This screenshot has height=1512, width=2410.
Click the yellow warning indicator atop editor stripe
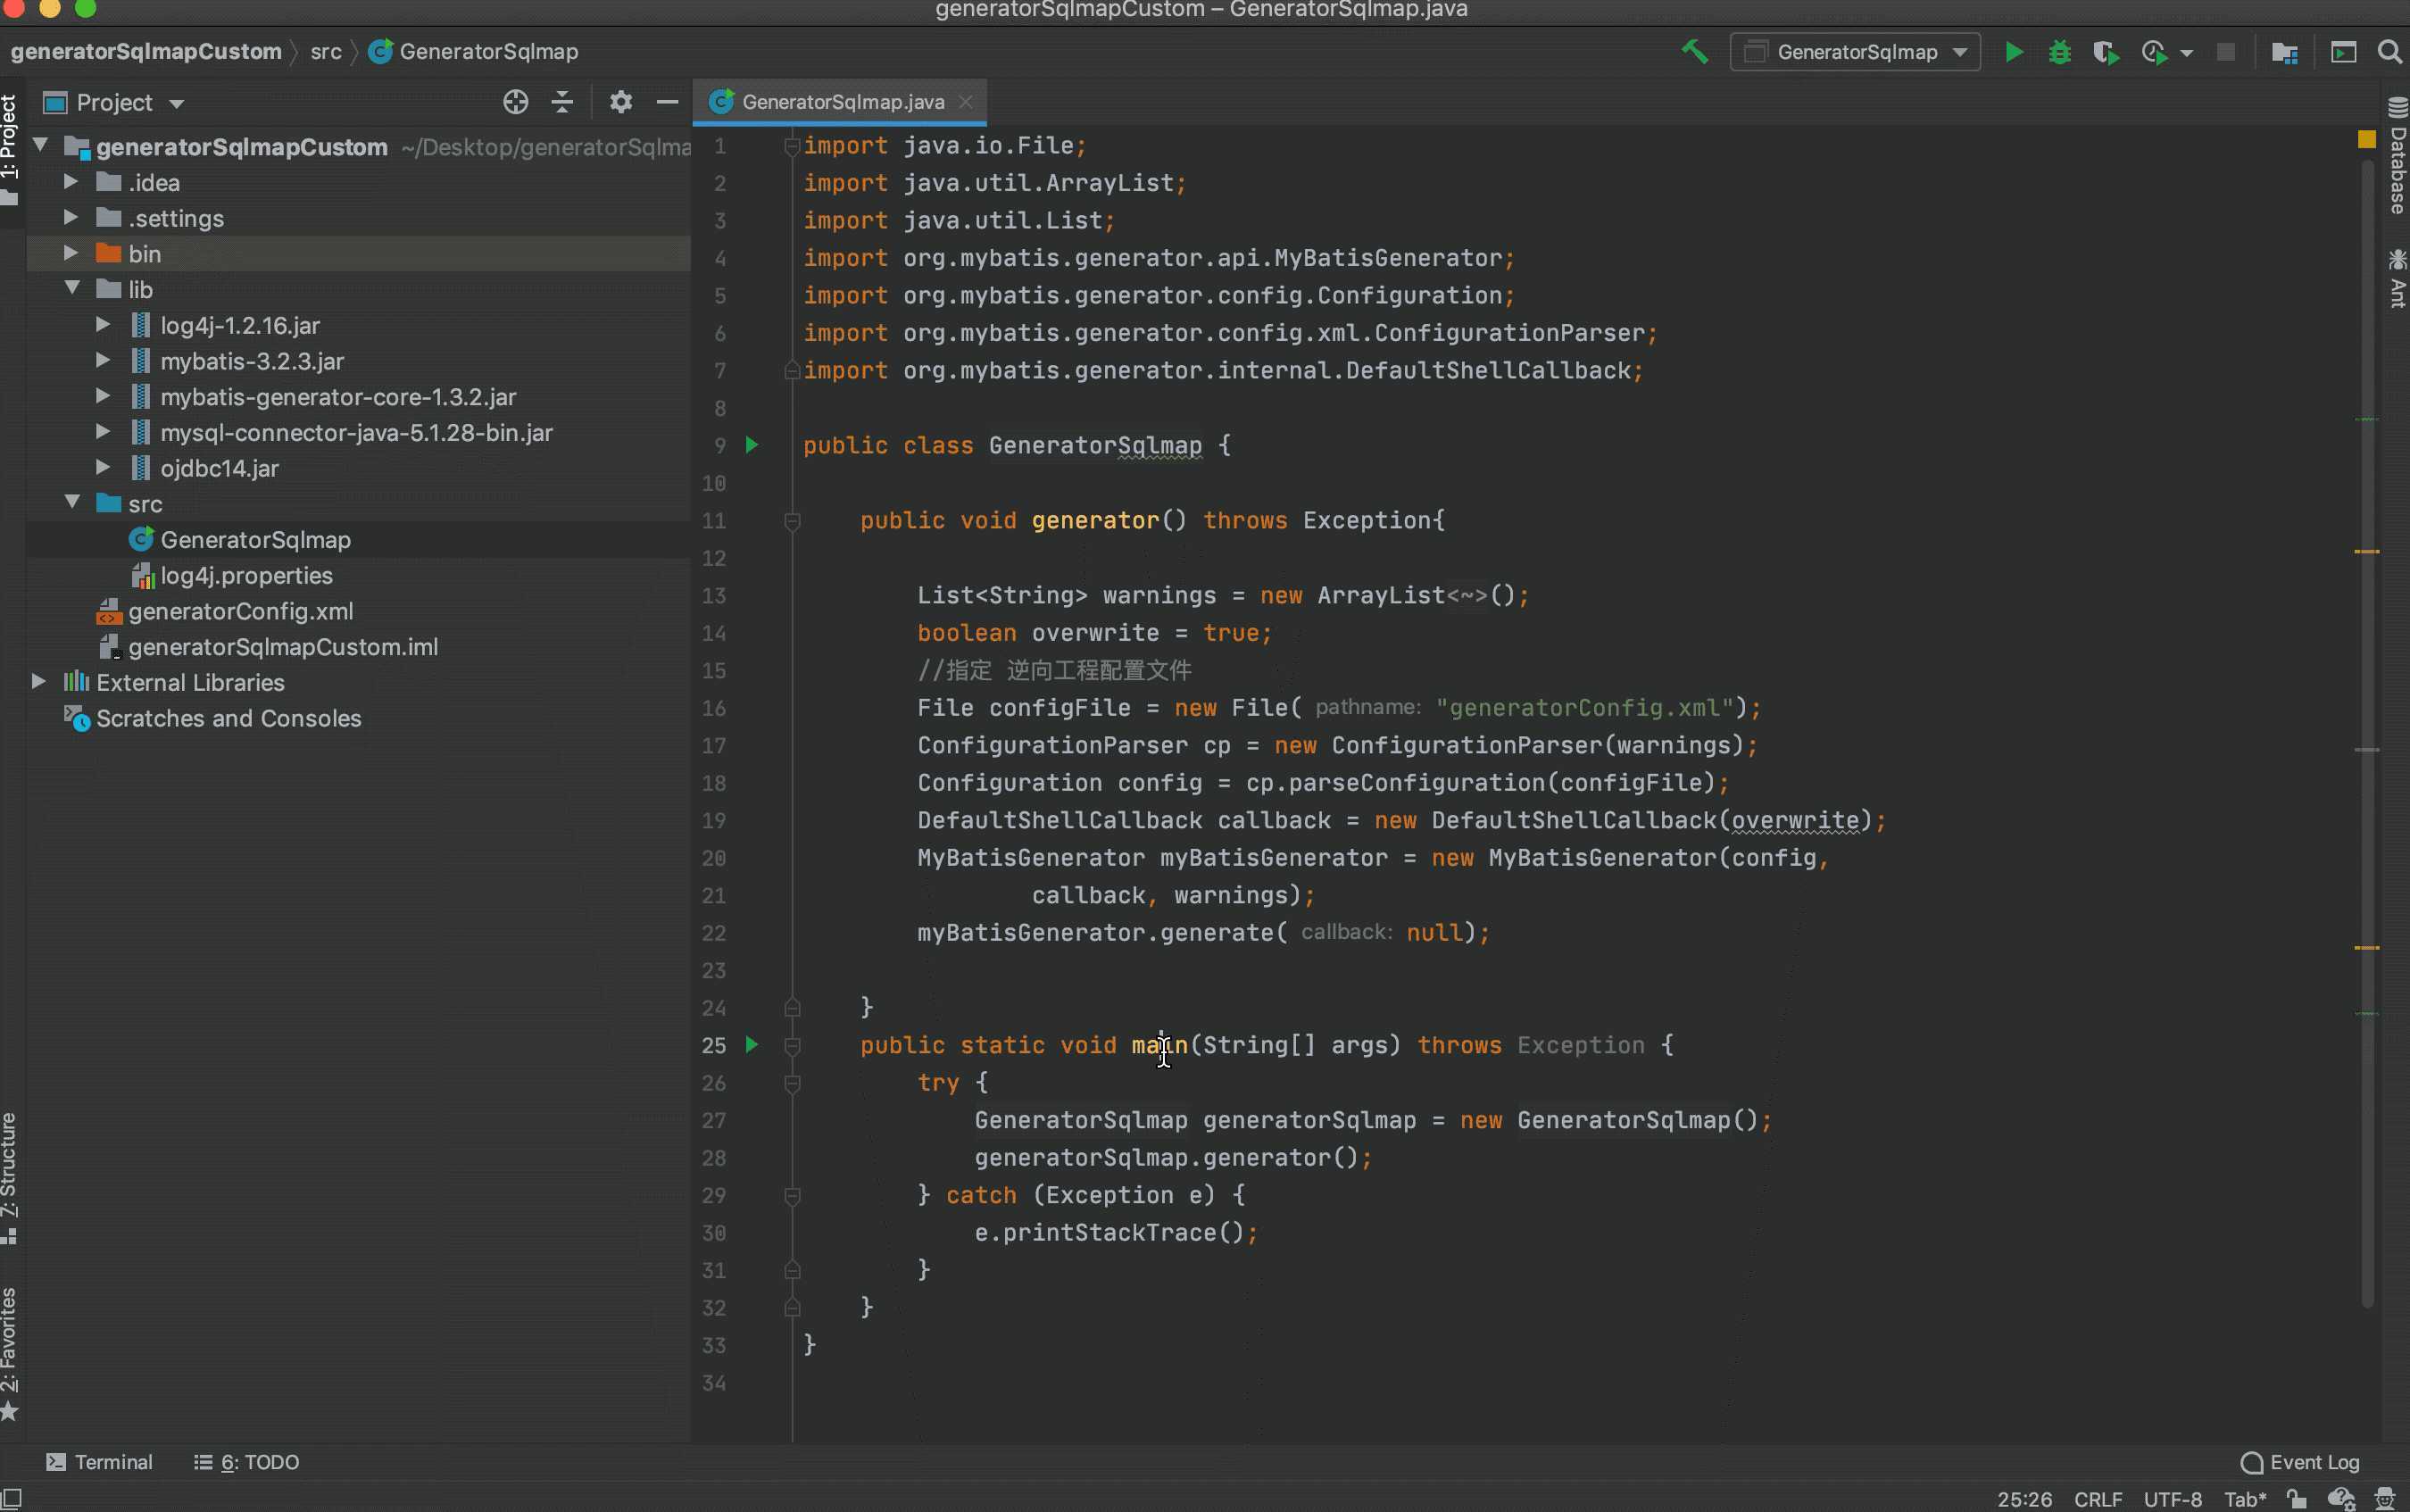[2367, 139]
